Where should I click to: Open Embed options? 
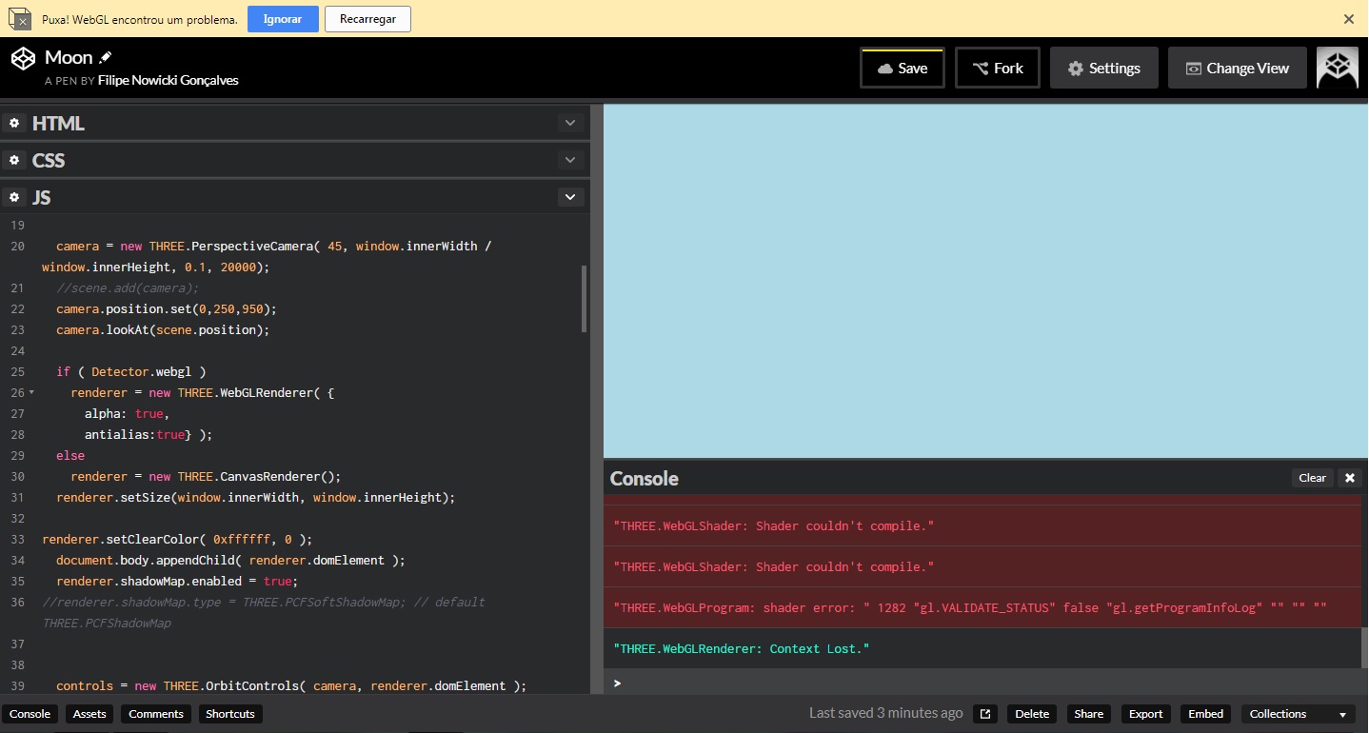click(x=1206, y=714)
